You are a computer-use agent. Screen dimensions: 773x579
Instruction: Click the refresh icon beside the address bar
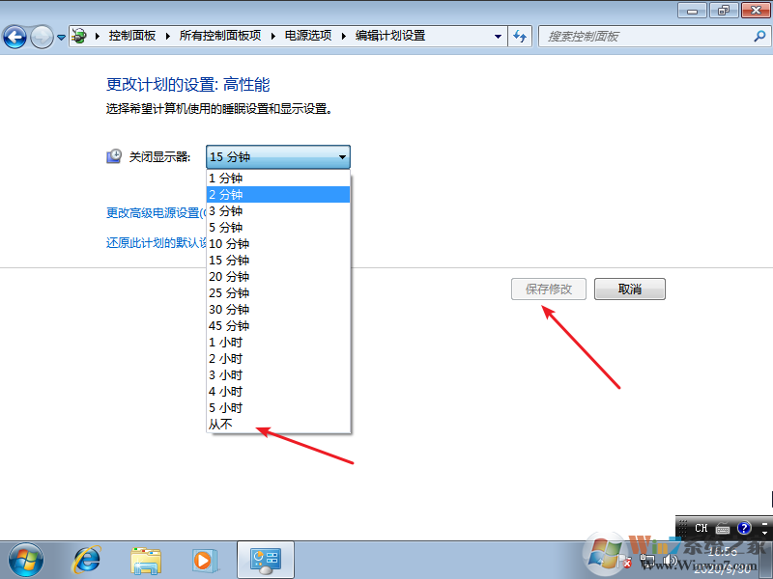click(x=520, y=36)
